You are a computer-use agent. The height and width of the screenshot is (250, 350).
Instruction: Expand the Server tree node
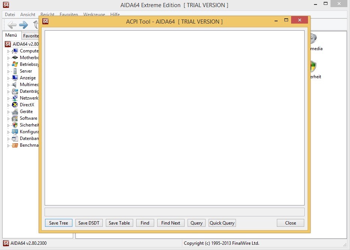pyautogui.click(x=8, y=71)
